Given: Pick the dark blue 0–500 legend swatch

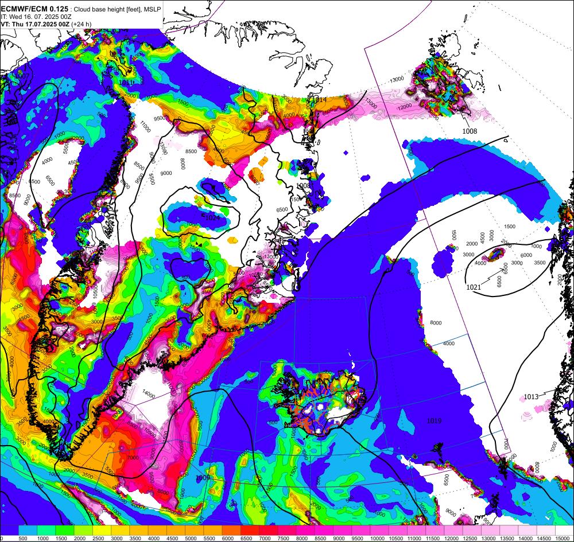Looking at the screenshot, I should (x=9, y=531).
